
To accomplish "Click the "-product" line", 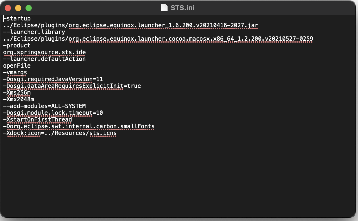I will point(17,46).
